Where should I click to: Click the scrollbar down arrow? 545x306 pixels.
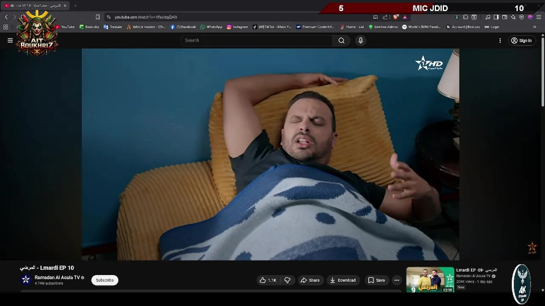point(542,290)
